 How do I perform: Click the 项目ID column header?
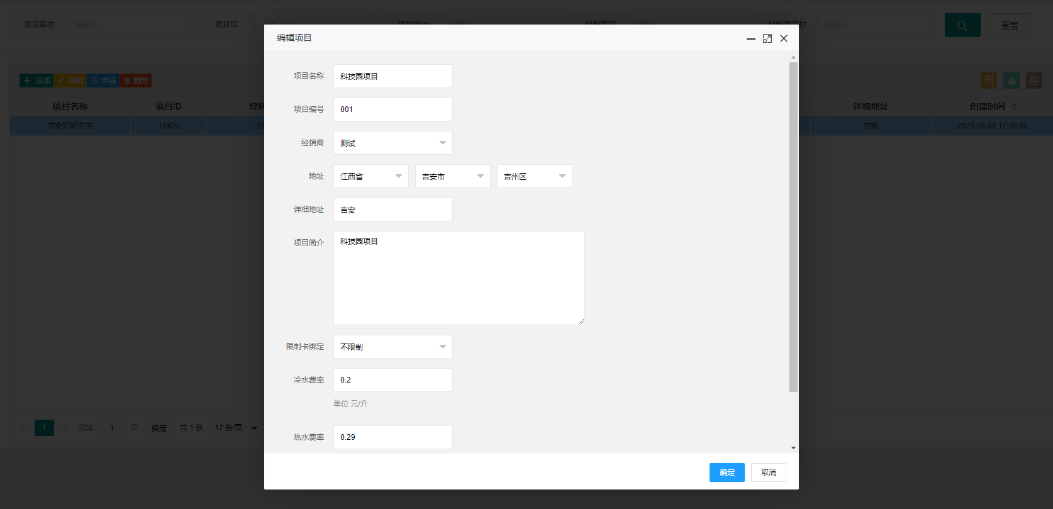coord(169,106)
